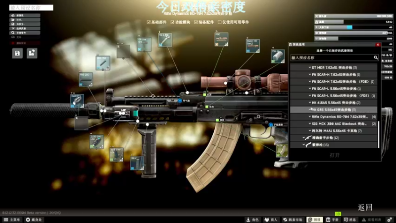
Task: Open the 手册 handbook tab
Action: point(332,220)
